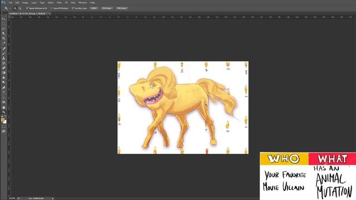
Task: Select the Blur tool
Action: click(3, 78)
